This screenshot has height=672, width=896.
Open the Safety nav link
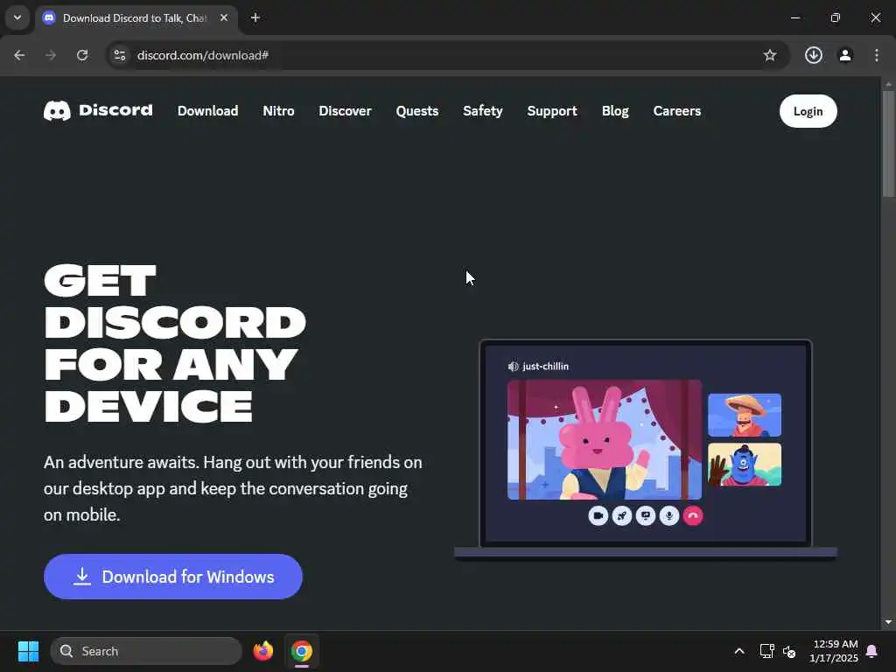(x=483, y=111)
